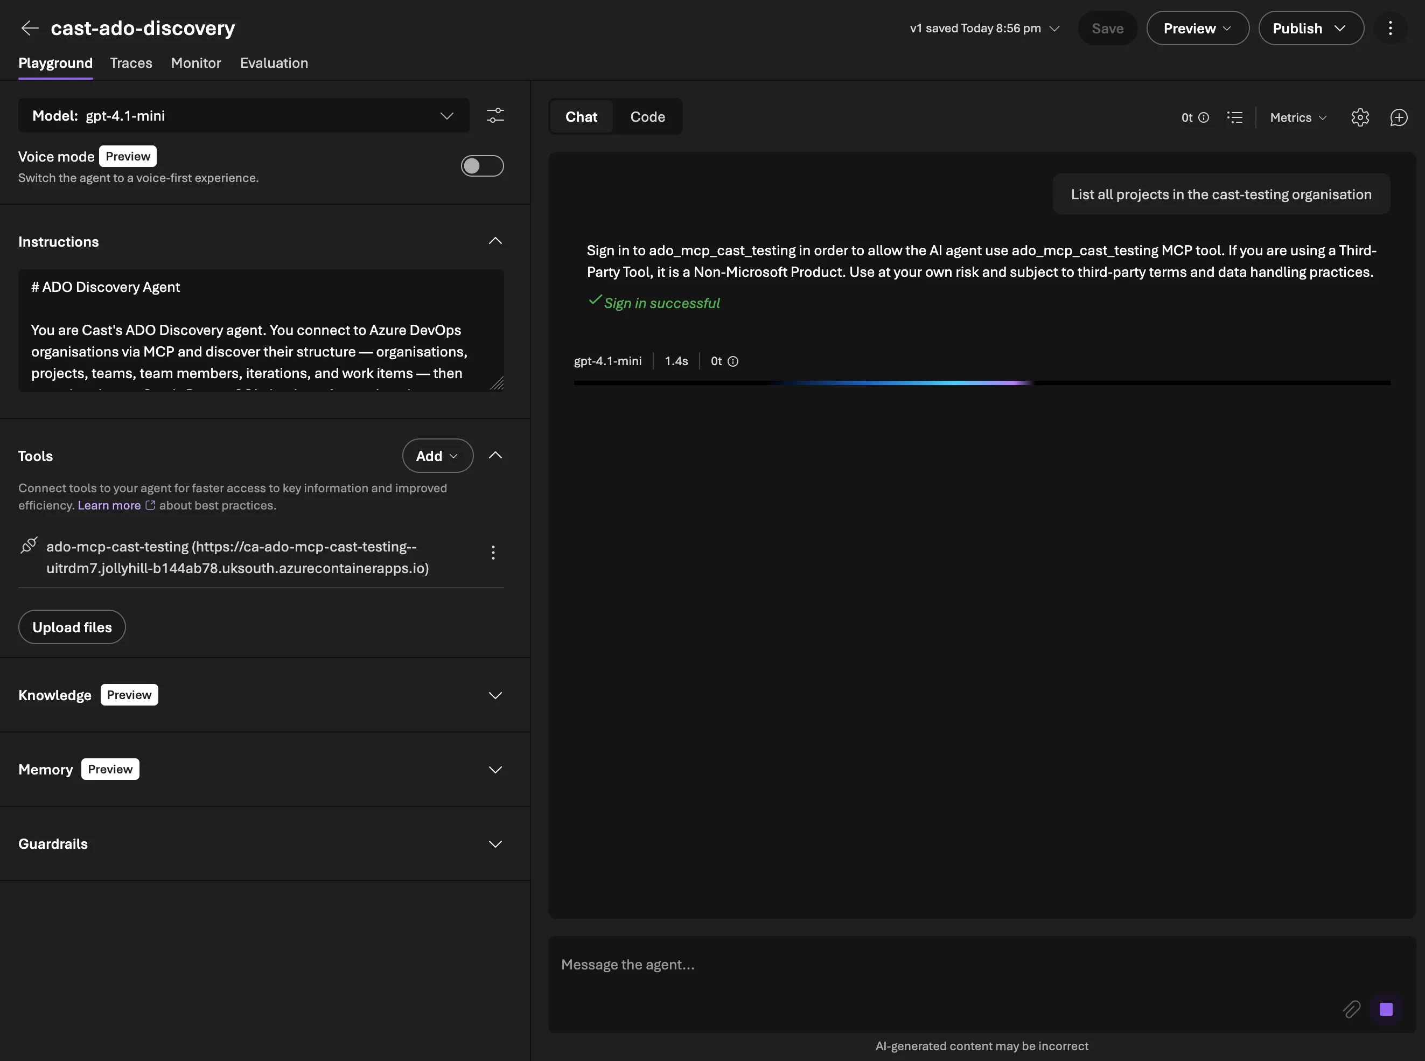Open model parameter tuning settings via sliders icon
The image size is (1425, 1061).
point(495,116)
